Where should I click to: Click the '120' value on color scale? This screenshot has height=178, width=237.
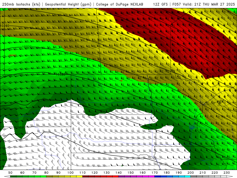click(x=95, y=173)
